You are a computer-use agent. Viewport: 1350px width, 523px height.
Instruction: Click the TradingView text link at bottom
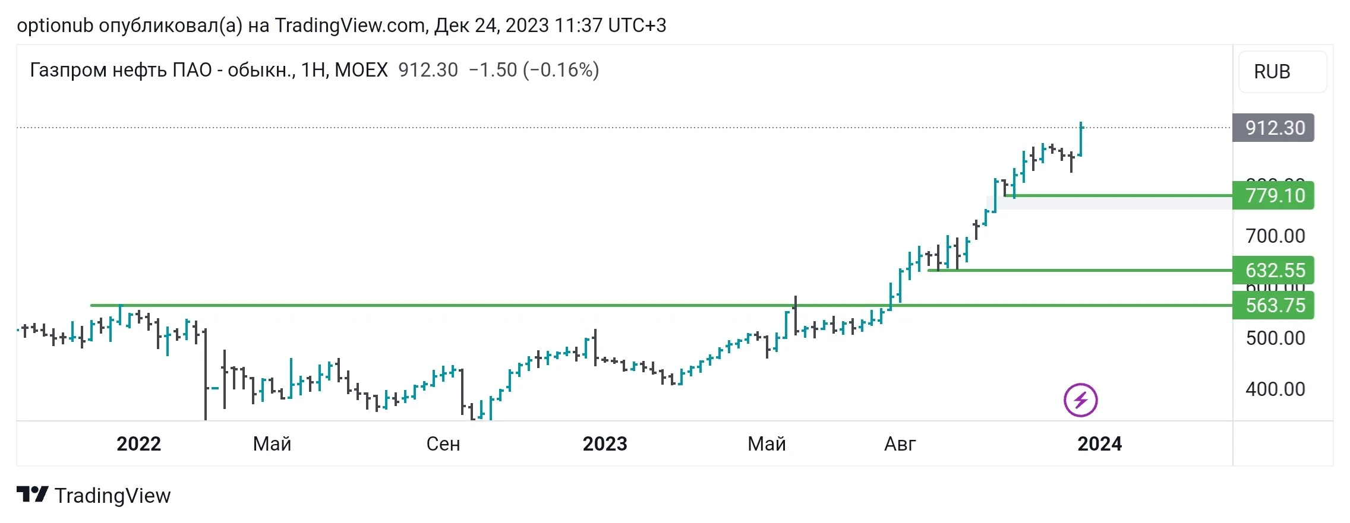point(112,495)
